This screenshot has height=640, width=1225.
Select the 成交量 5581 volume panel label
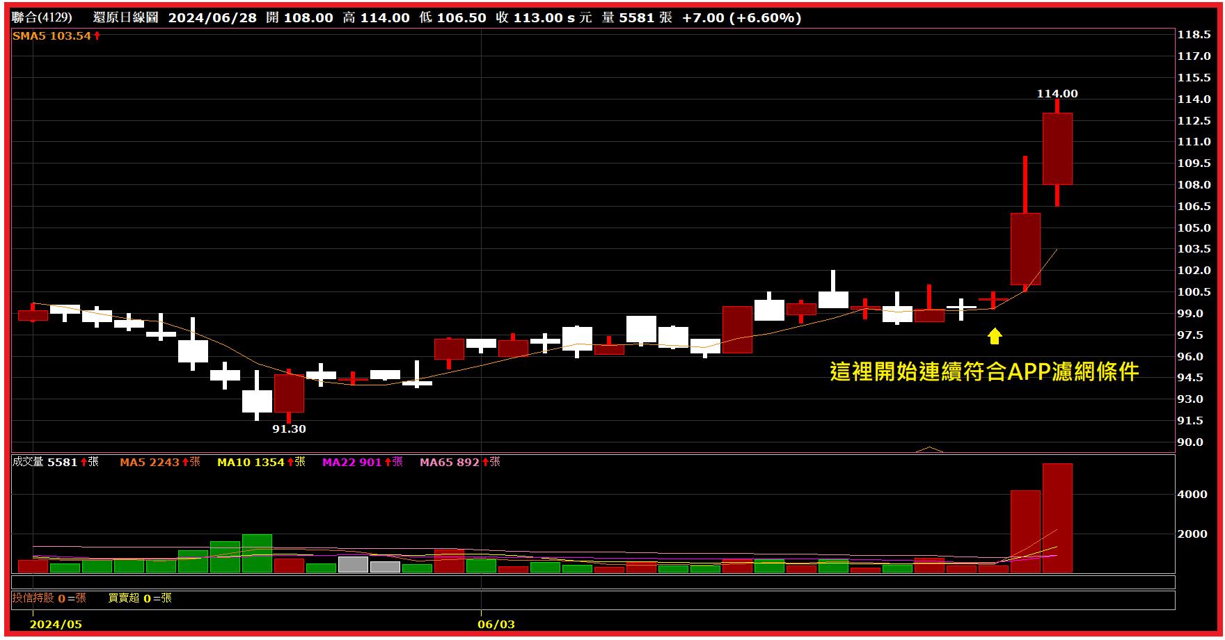pyautogui.click(x=55, y=462)
